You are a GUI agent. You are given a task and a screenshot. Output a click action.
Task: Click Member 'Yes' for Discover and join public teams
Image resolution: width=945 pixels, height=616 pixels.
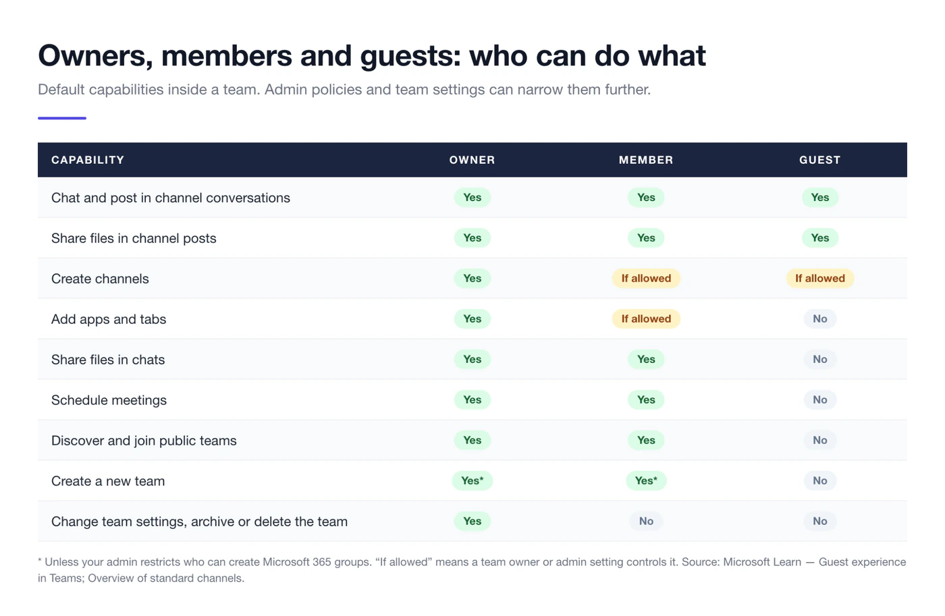coord(646,440)
